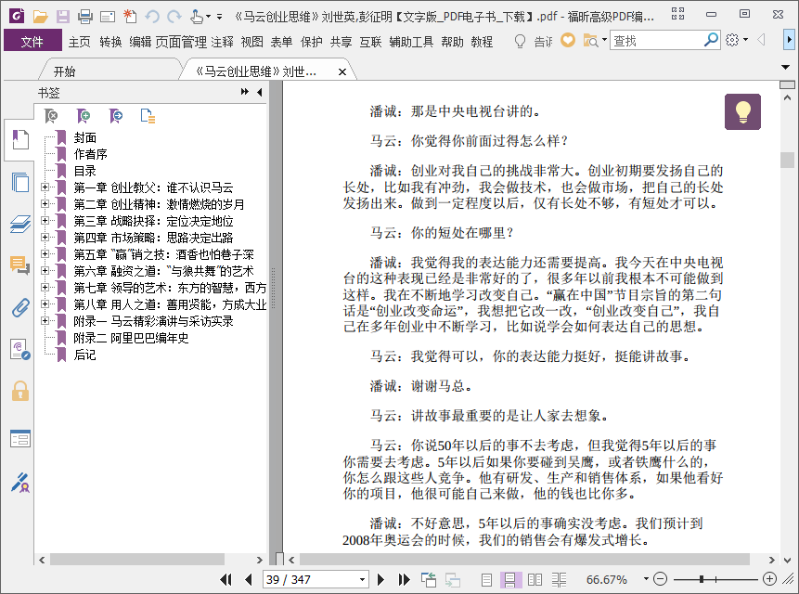Open the zoom percentage dropdown
Image resolution: width=799 pixels, height=594 pixels.
646,579
